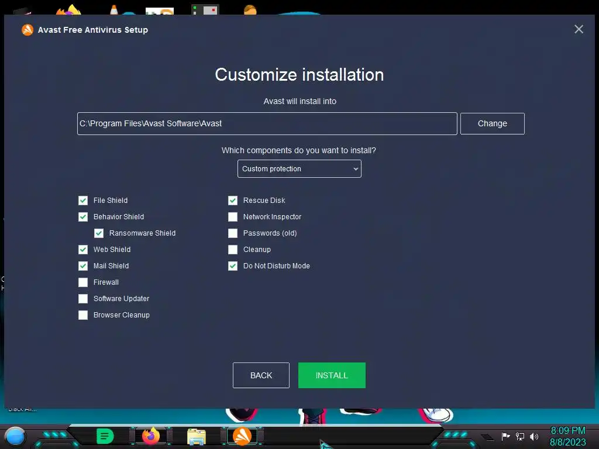This screenshot has width=599, height=449.
Task: Enable Browser Cleanup checkbox
Action: point(83,315)
